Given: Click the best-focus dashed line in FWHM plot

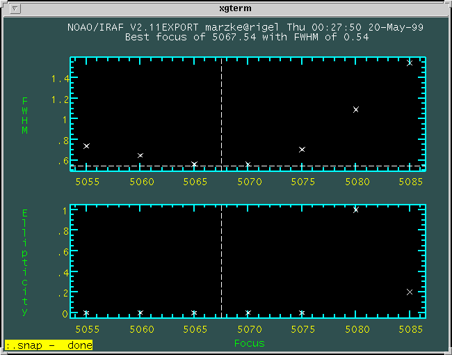Looking at the screenshot, I should click(221, 111).
